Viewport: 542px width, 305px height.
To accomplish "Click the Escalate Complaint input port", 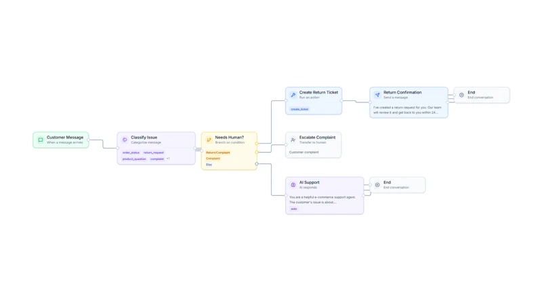I will coord(286,145).
